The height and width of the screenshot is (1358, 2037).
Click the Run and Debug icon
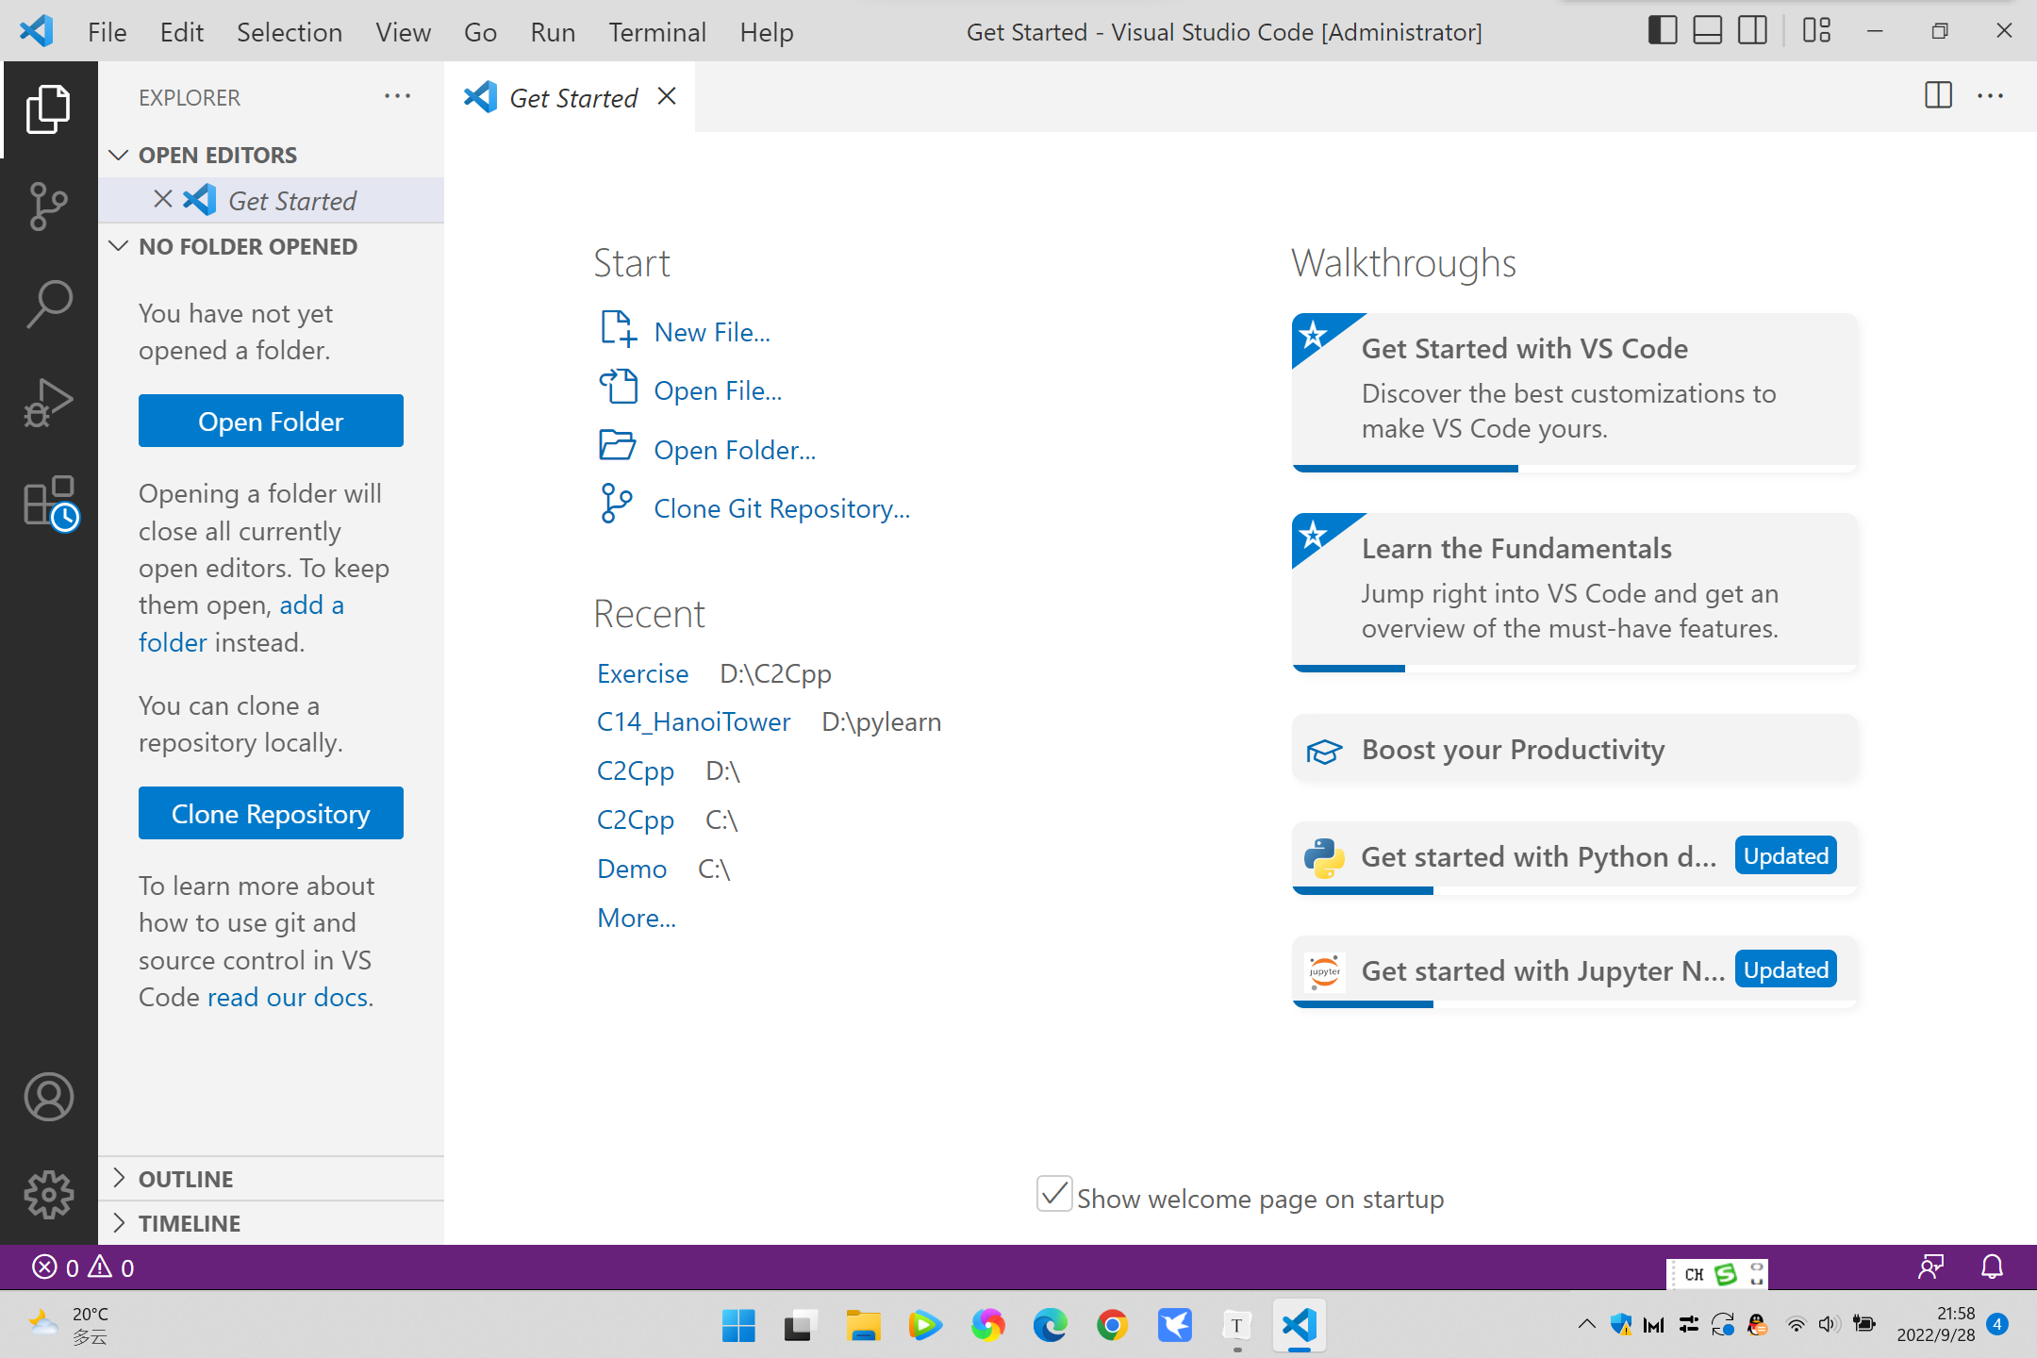pyautogui.click(x=49, y=400)
